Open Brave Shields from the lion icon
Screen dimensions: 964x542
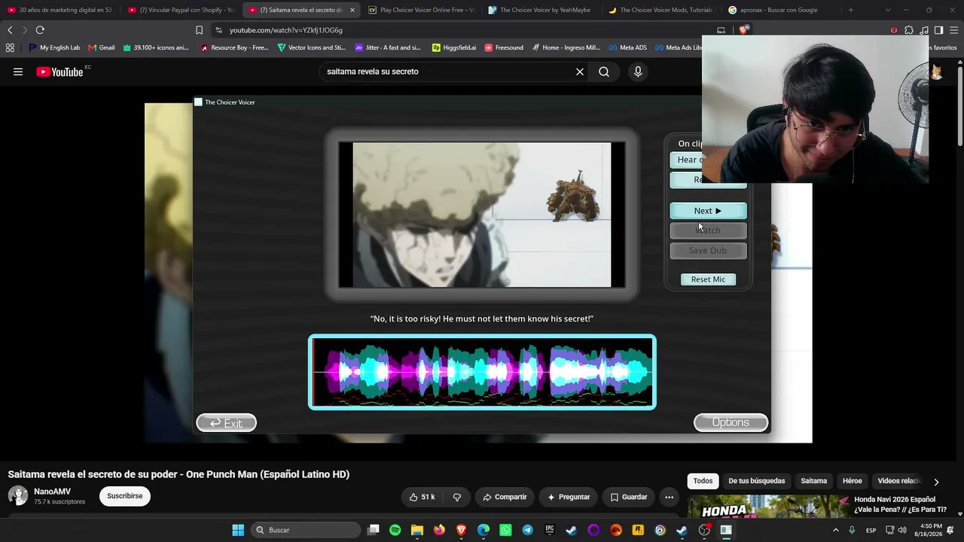click(x=743, y=30)
